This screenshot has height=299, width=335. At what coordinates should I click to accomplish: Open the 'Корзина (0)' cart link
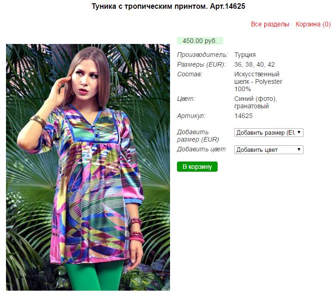click(313, 24)
